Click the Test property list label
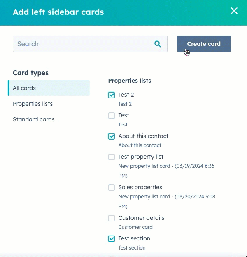Viewport: 247px width, 257px height. (x=141, y=157)
